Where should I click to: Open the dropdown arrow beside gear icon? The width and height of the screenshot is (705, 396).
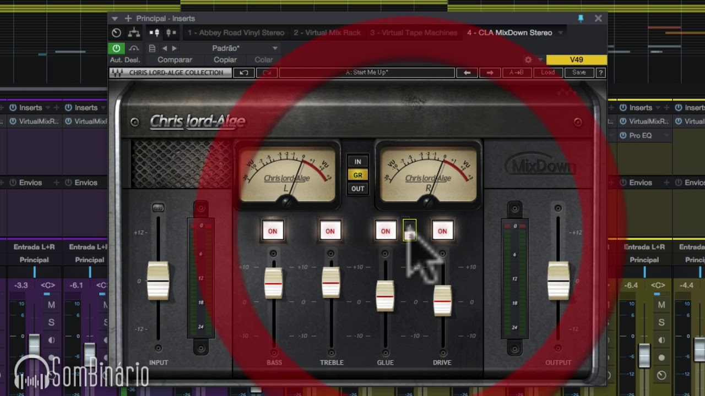pos(540,59)
